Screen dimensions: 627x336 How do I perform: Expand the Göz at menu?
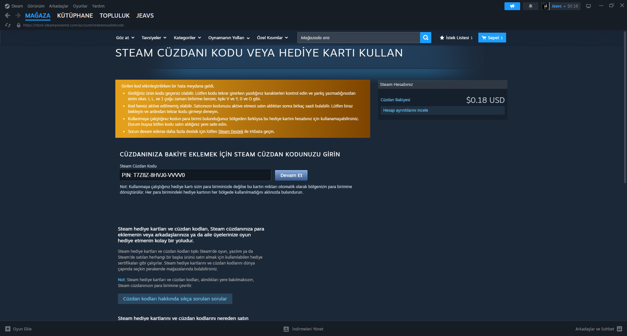[x=125, y=38]
